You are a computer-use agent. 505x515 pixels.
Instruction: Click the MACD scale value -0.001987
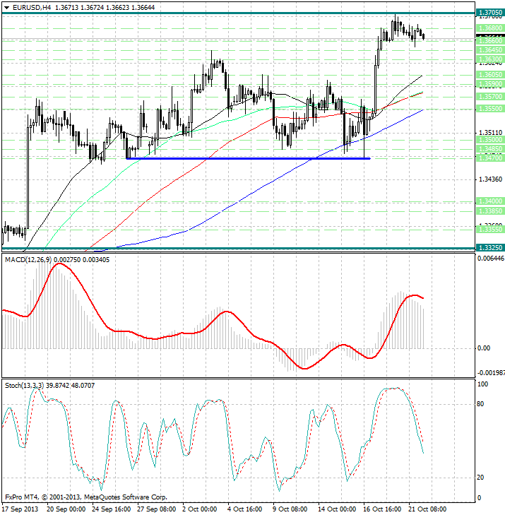click(x=491, y=373)
